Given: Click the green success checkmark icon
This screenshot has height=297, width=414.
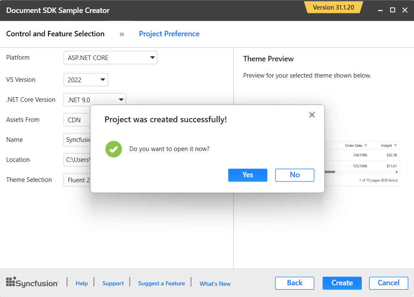Looking at the screenshot, I should [113, 149].
